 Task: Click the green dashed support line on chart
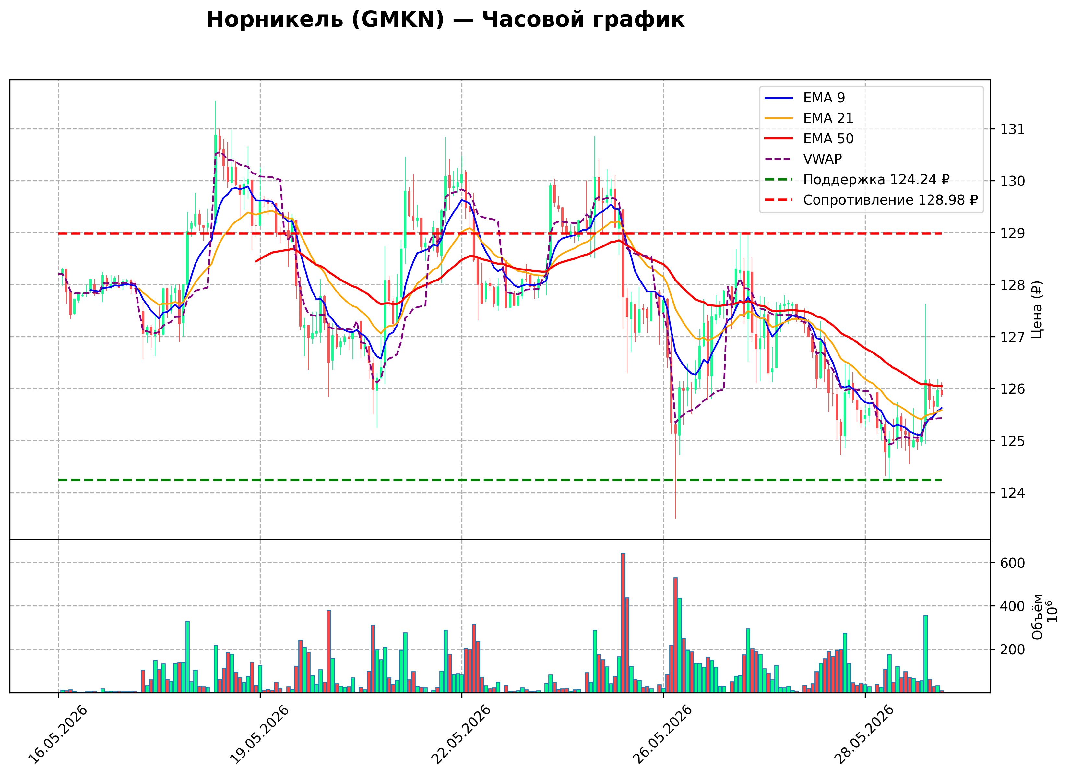point(500,480)
